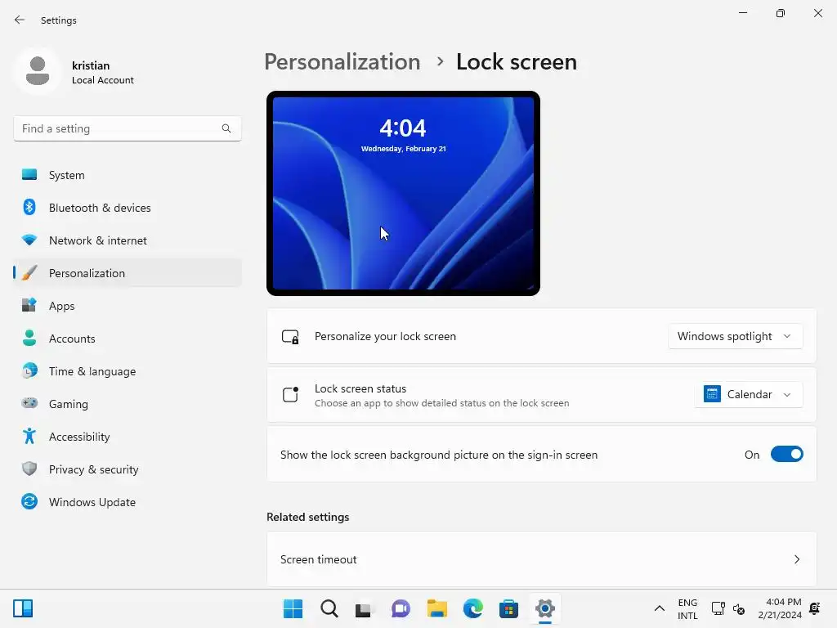
Task: Click the System monitor icon in sidebar
Action: [x=29, y=175]
